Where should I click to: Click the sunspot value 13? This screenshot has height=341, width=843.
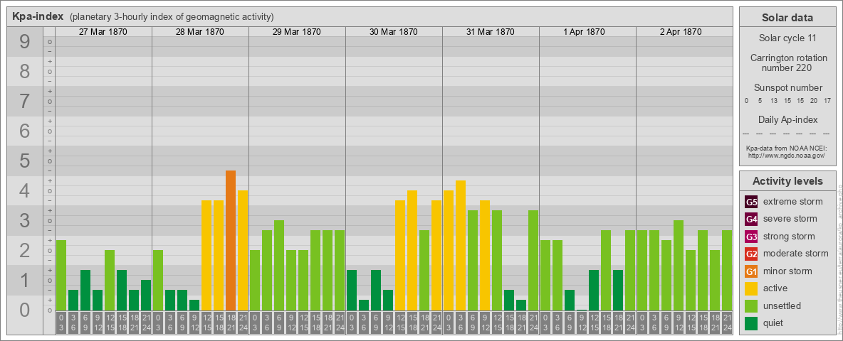(x=774, y=101)
